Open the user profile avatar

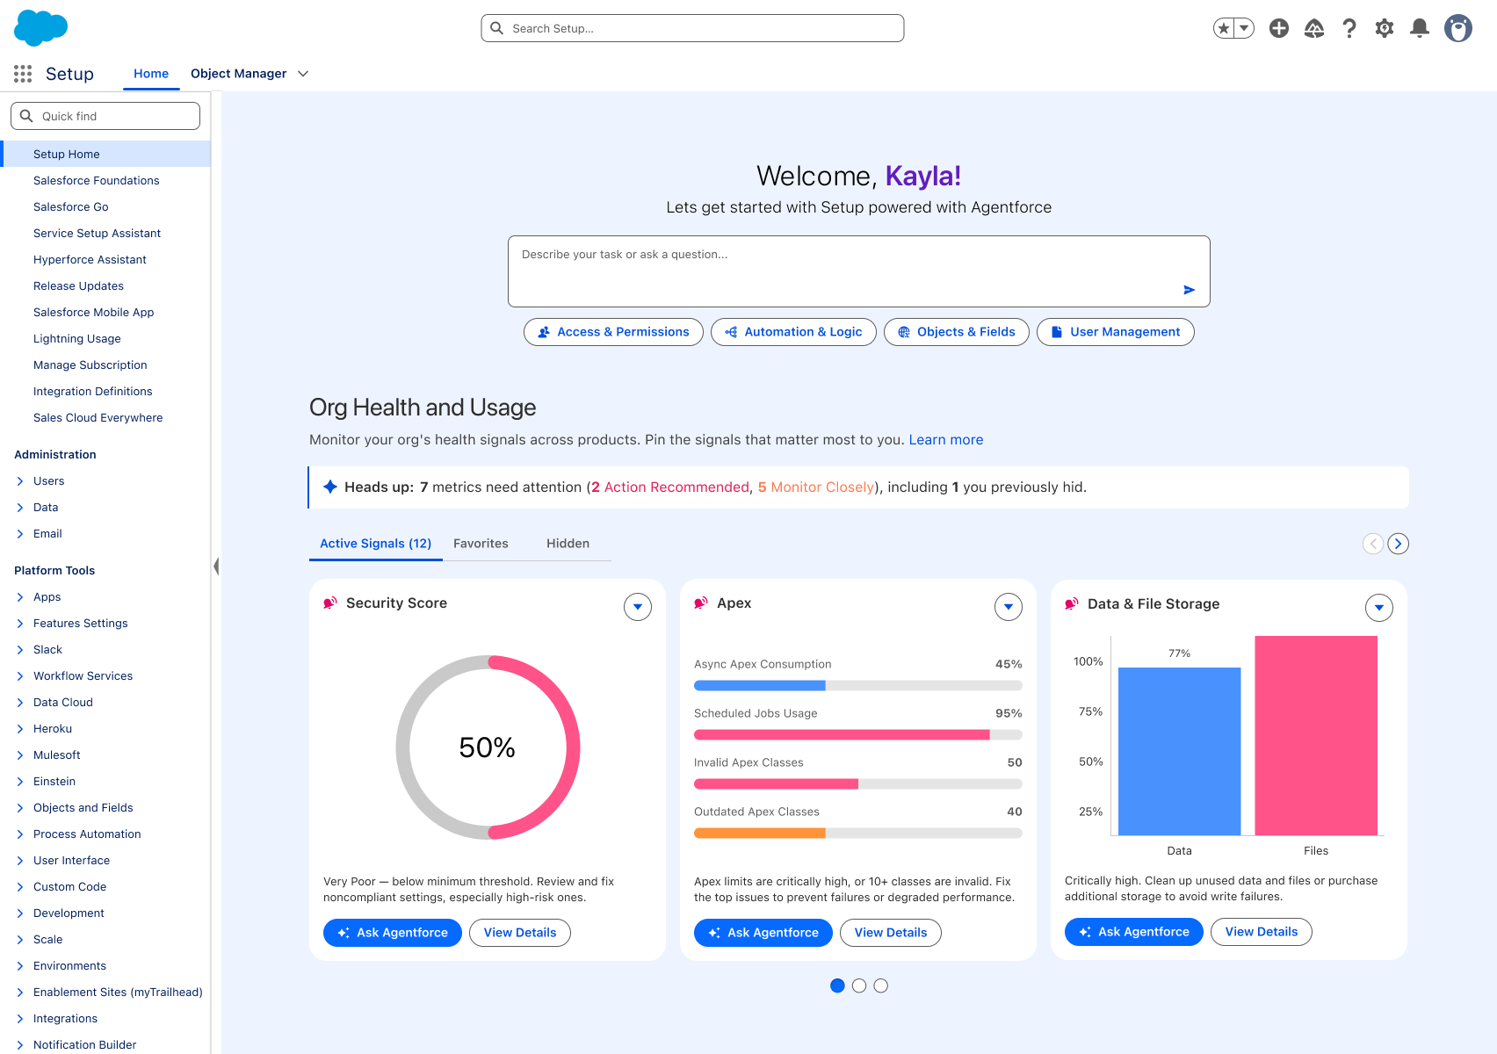click(x=1458, y=28)
